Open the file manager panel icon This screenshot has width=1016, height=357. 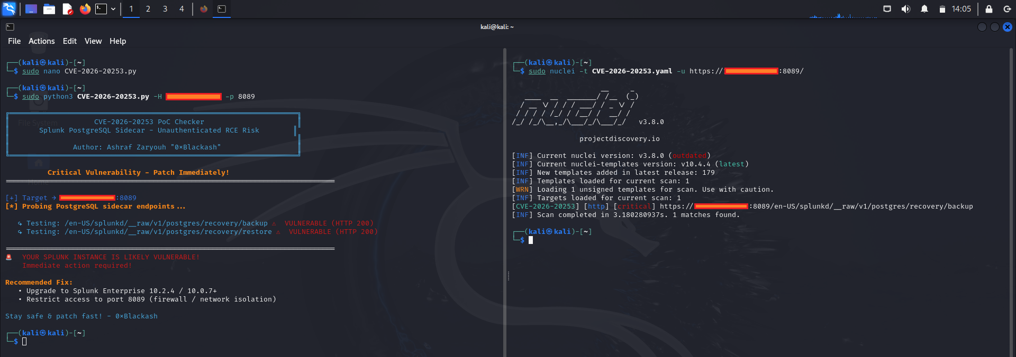point(49,9)
